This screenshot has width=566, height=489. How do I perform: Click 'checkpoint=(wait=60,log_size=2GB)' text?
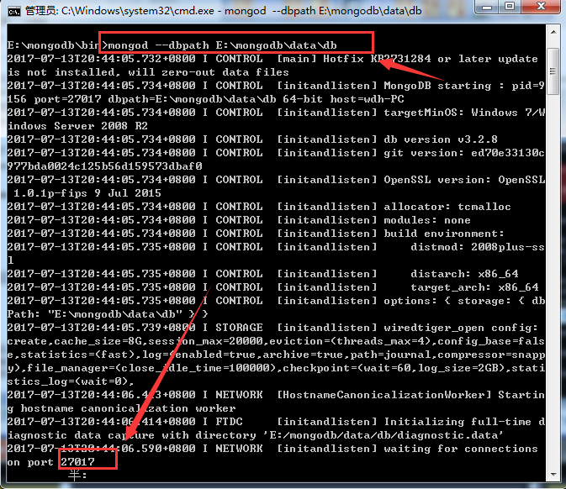(394, 368)
